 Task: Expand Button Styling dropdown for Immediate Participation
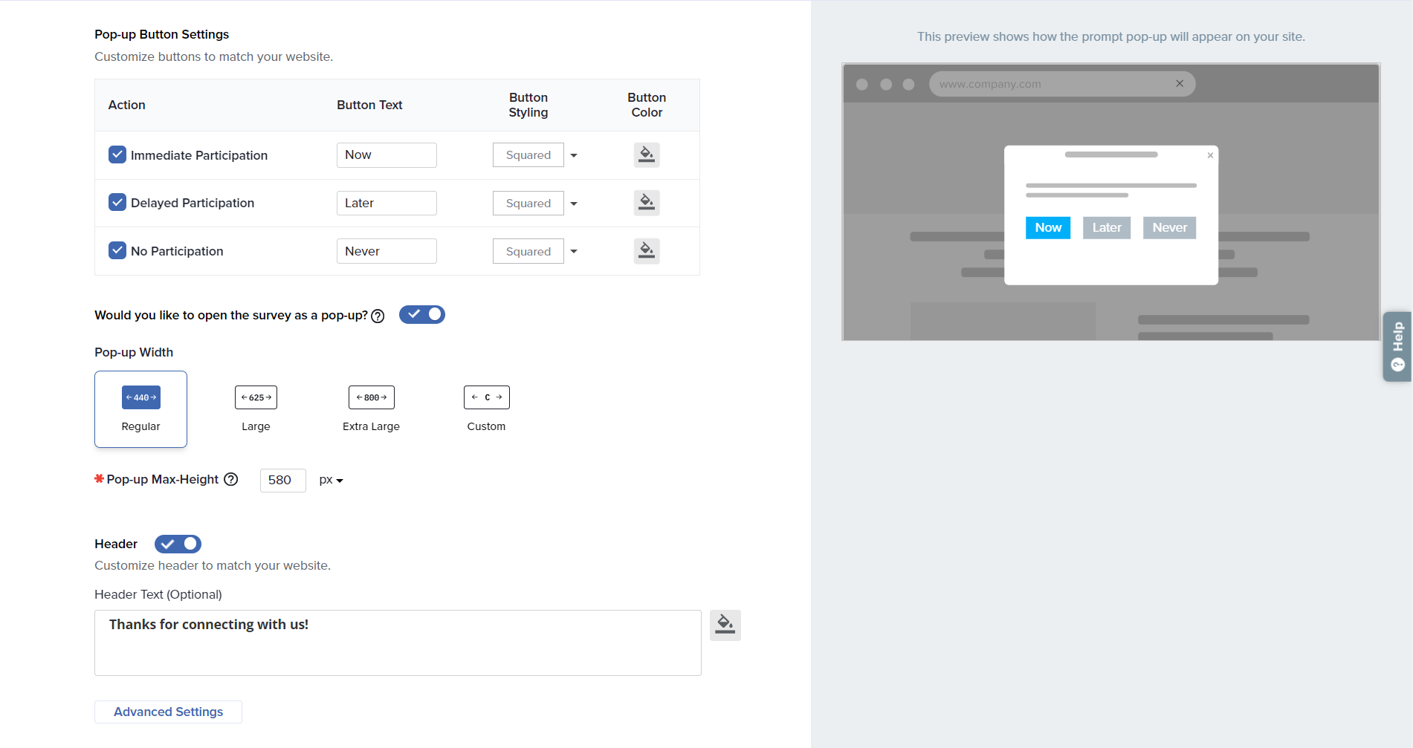pos(535,155)
